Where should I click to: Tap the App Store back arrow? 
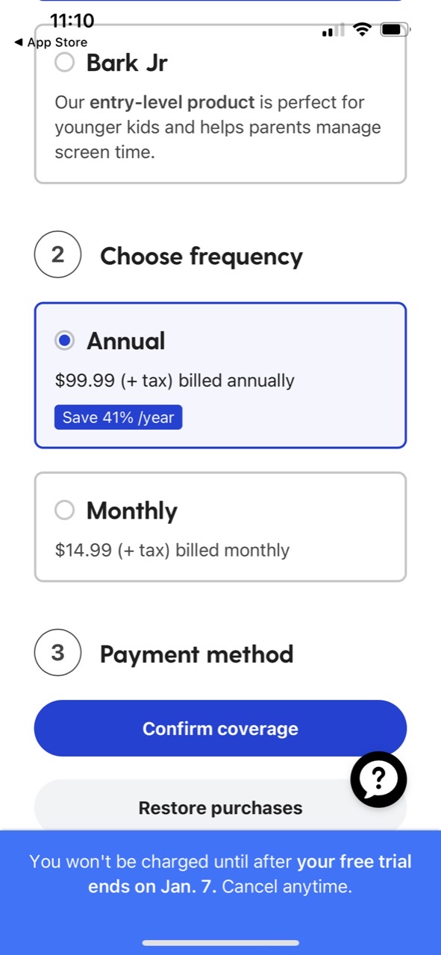tap(18, 43)
